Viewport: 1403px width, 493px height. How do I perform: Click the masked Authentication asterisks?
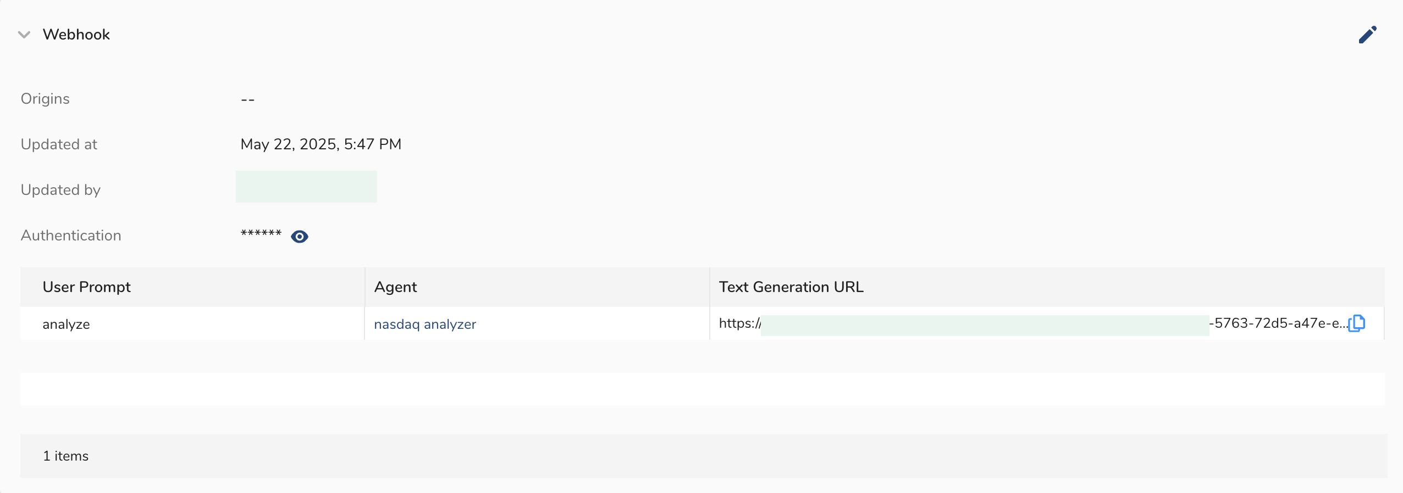[261, 234]
